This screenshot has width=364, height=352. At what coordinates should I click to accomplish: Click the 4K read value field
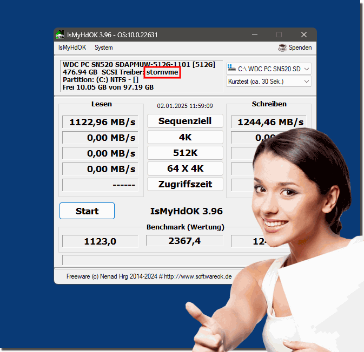100,138
